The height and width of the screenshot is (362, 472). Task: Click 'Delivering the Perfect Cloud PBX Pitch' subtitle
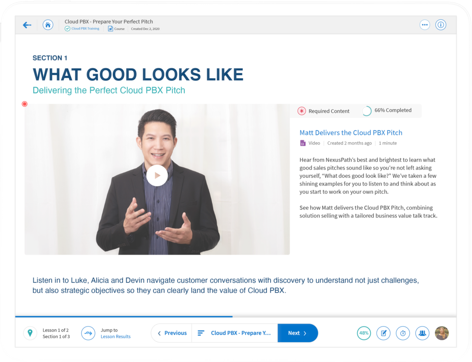point(109,90)
